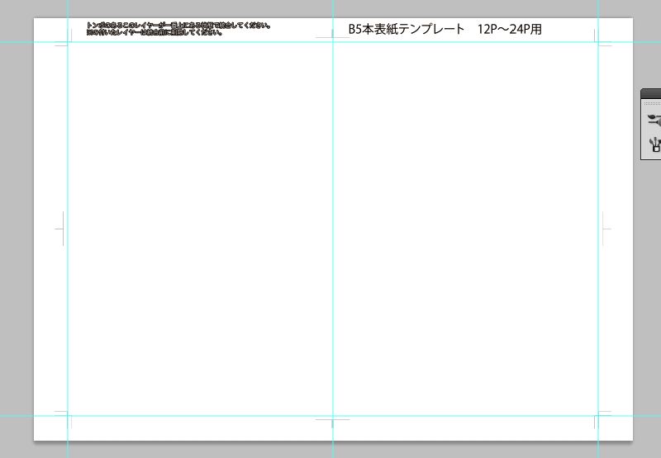The height and width of the screenshot is (458, 661).
Task: Click the dotted gripper of the collapsed panel
Action: (x=652, y=103)
